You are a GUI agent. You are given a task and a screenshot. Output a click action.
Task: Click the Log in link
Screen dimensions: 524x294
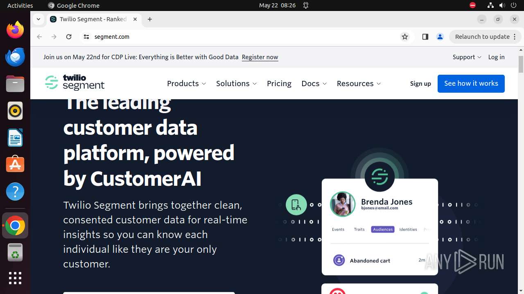496,57
